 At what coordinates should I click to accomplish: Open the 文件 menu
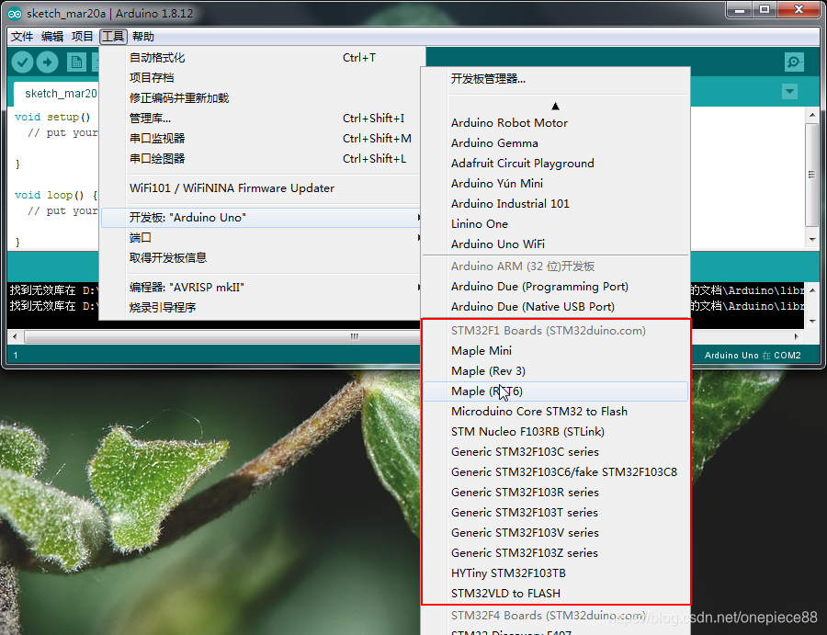point(22,37)
